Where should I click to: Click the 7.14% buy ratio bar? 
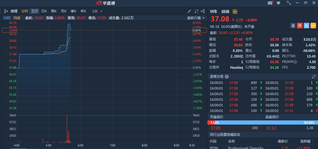coord(211,123)
